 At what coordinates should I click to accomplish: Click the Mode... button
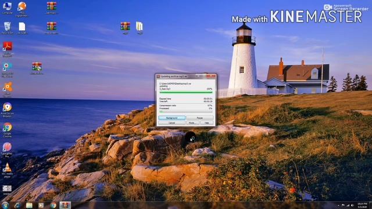click(x=192, y=122)
